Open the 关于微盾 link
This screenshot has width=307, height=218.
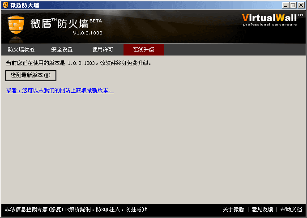point(233,209)
